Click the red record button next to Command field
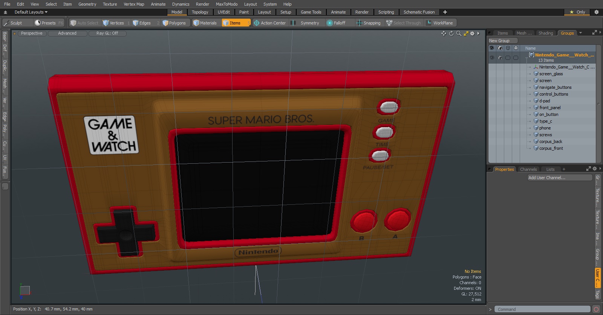The image size is (603, 315). click(x=596, y=309)
